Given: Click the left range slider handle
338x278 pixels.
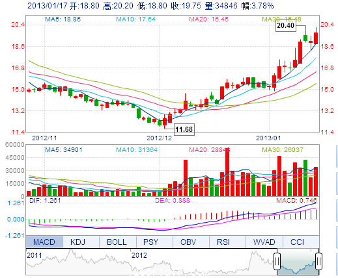Looking at the screenshot, I should (x=277, y=261).
